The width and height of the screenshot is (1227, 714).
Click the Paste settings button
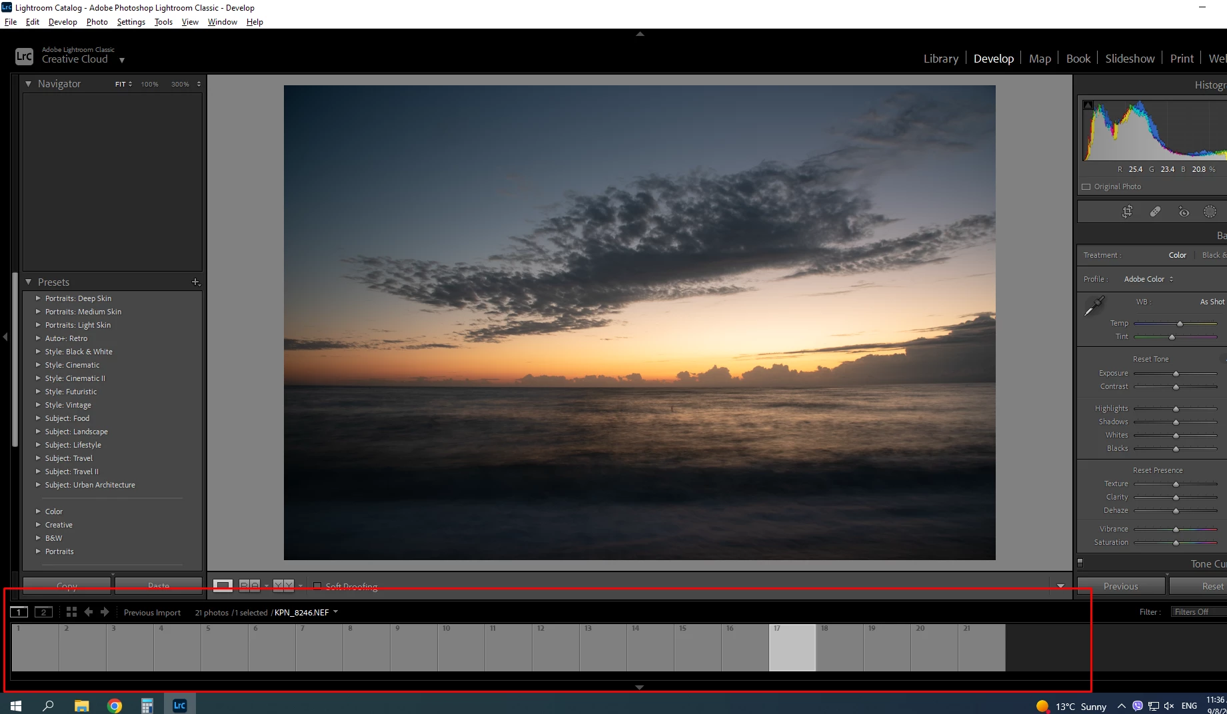pos(158,585)
